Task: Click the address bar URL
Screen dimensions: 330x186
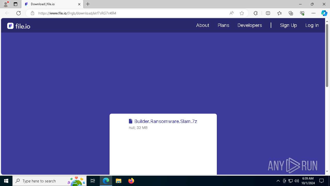Action: (77, 13)
